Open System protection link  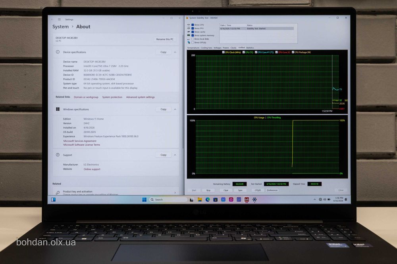click(112, 97)
